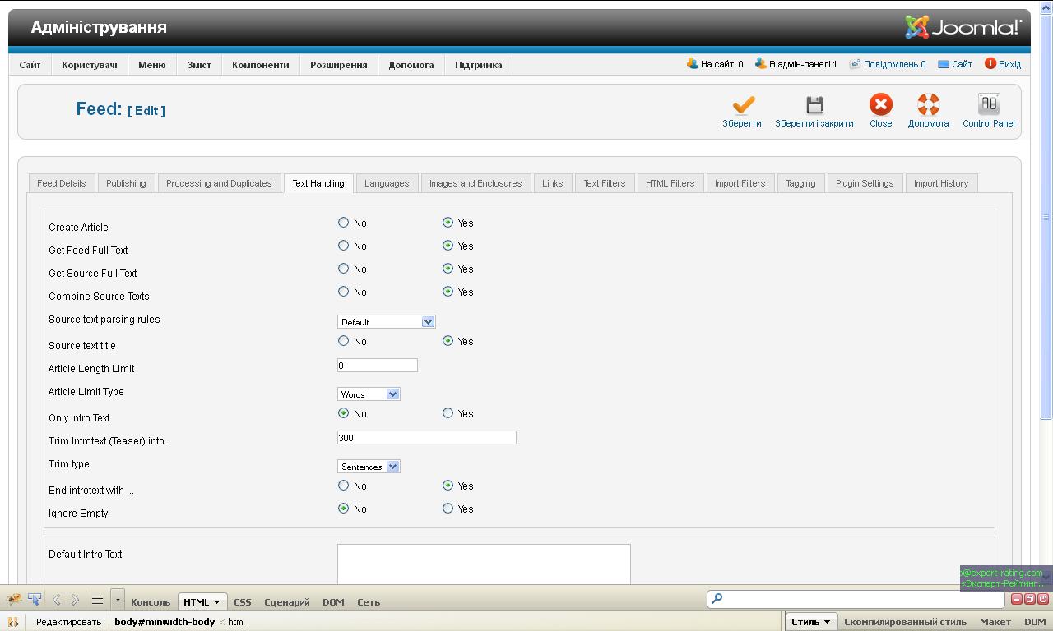Switch to the Feed Details tab
The image size is (1053, 631).
pyautogui.click(x=62, y=183)
